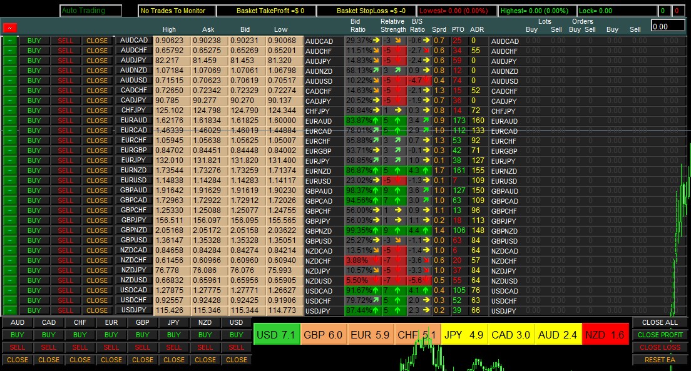Click the RESET EA button
Viewport: 691px width, 371px height.
coord(661,359)
